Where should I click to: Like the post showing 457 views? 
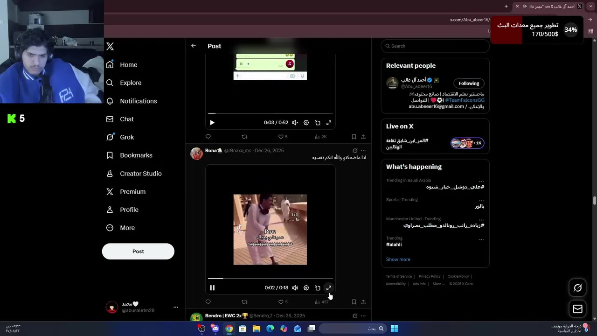(283, 302)
